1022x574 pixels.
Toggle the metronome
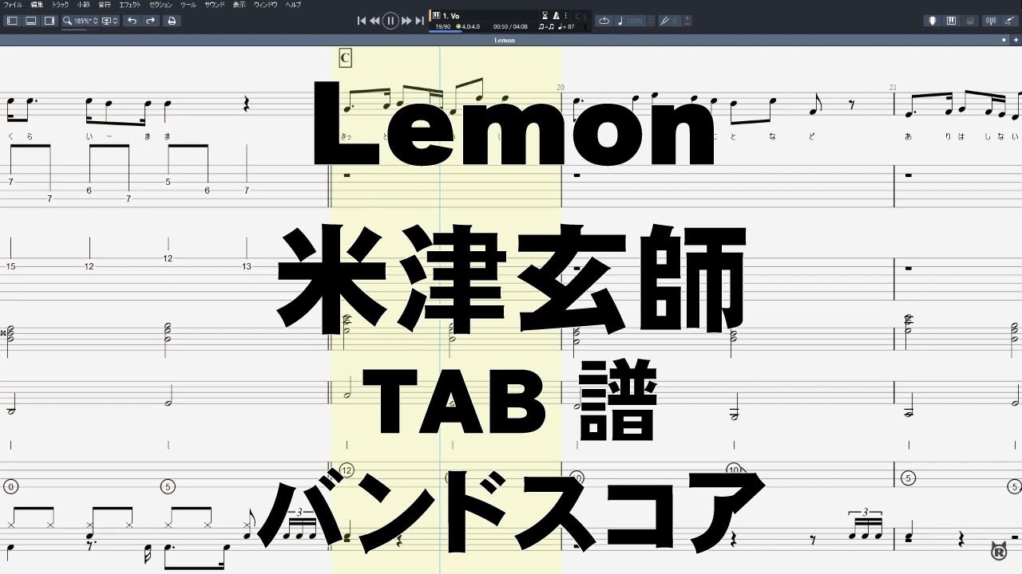[556, 15]
